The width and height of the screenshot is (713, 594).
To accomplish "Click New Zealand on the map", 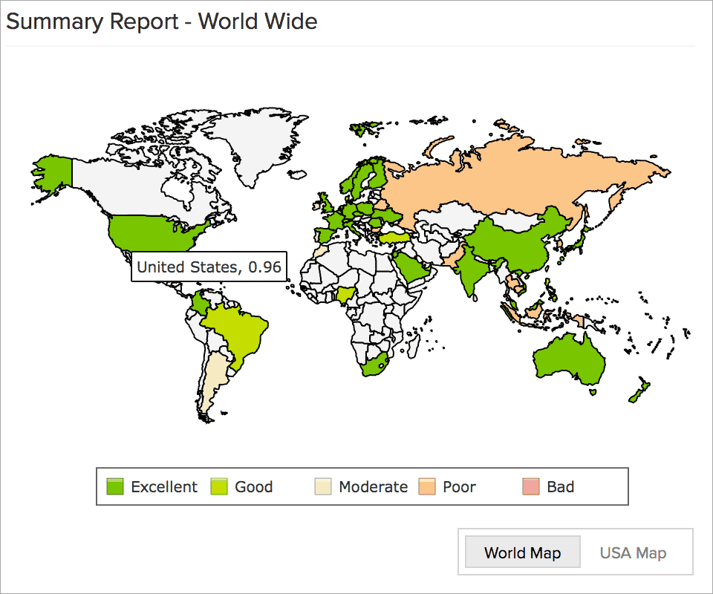I will pyautogui.click(x=635, y=397).
